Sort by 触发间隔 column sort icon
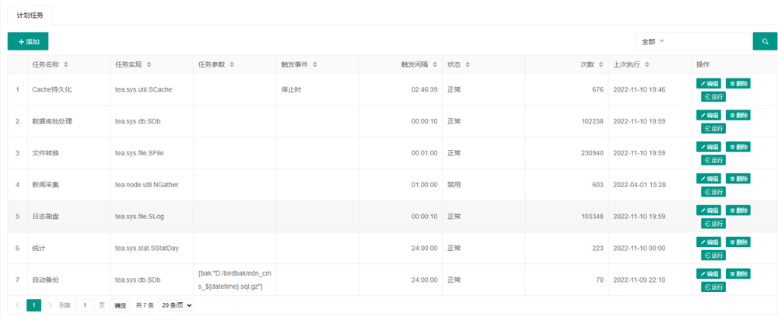Screen dimensions: 778x320 (434, 64)
